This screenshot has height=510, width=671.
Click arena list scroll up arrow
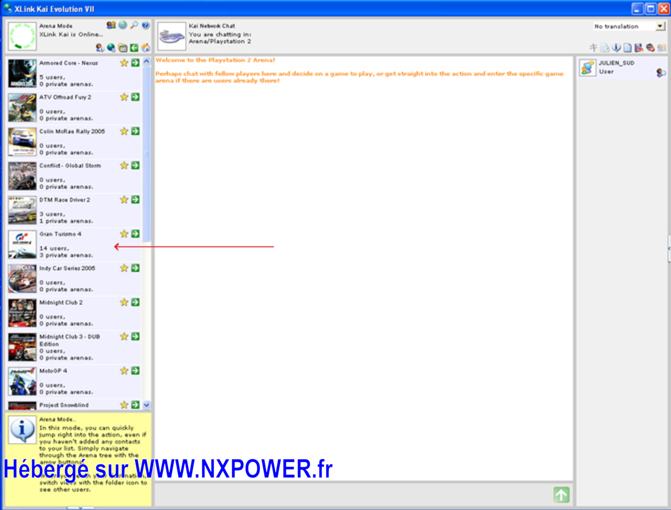pos(147,61)
